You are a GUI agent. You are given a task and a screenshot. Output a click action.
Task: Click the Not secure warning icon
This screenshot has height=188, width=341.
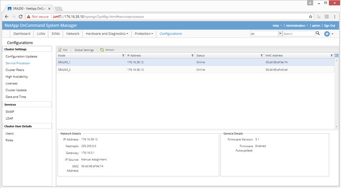tap(28, 17)
